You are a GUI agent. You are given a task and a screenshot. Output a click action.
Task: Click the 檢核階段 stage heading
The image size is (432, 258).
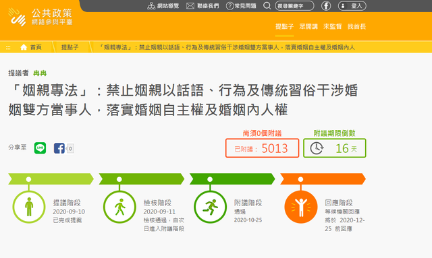(x=157, y=203)
